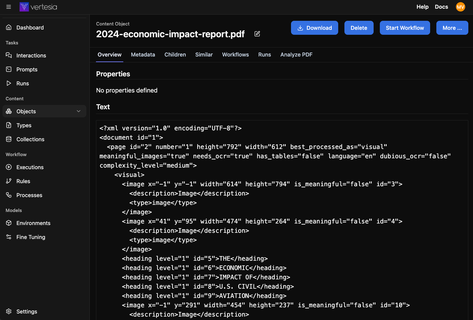Click Start Workflow button
The width and height of the screenshot is (473, 320).
coord(405,28)
